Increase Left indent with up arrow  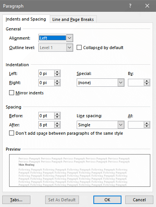[x=57, y=72]
